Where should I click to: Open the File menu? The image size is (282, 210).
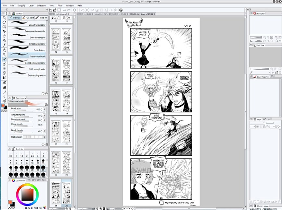(5, 6)
